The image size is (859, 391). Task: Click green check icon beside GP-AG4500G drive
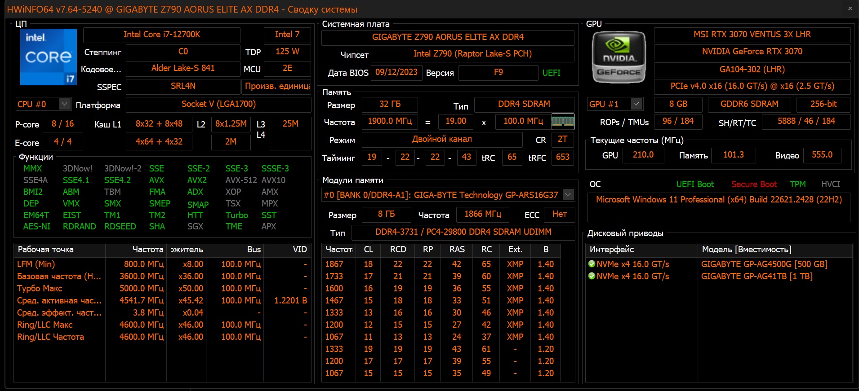point(592,264)
